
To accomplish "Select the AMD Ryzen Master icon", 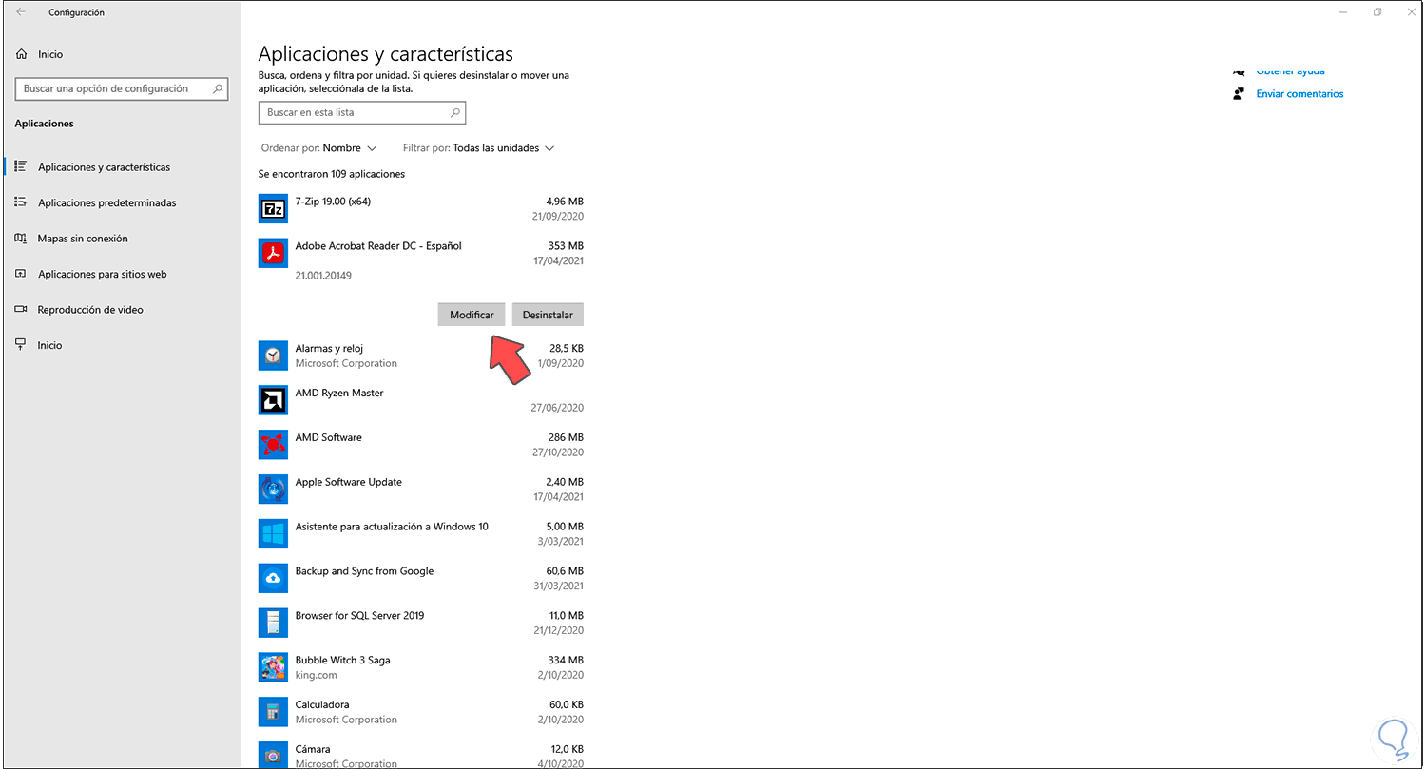I will [273, 400].
